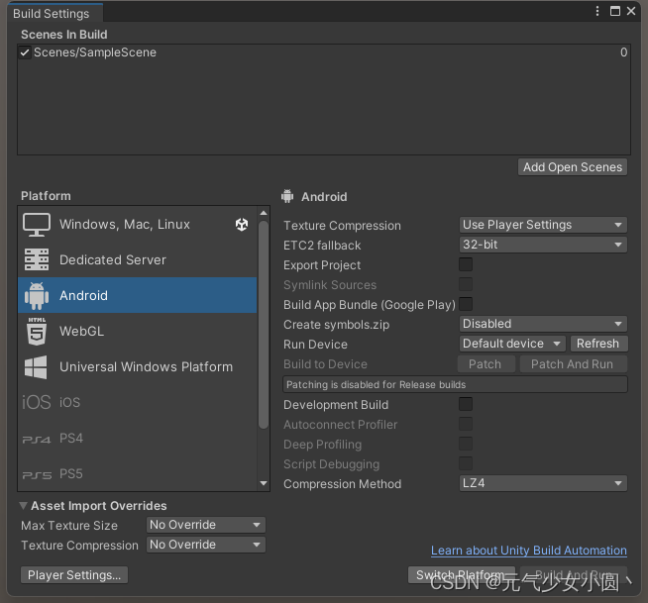This screenshot has height=603, width=648.
Task: Enable the Development Build checkbox
Action: tap(466, 404)
